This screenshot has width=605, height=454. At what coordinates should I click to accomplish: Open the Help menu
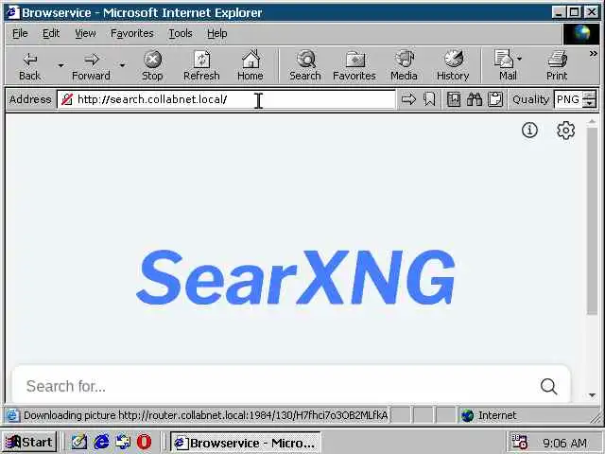pyautogui.click(x=216, y=34)
